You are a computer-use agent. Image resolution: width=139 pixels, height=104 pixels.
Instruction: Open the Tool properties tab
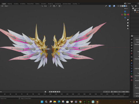tap(132, 39)
